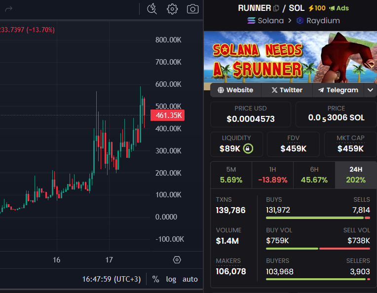Image resolution: width=377 pixels, height=293 pixels.
Task: Click the red 461.35K price label
Action: point(167,115)
